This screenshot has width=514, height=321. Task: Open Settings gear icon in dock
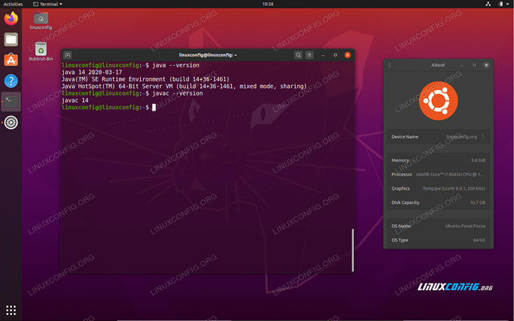(x=11, y=122)
